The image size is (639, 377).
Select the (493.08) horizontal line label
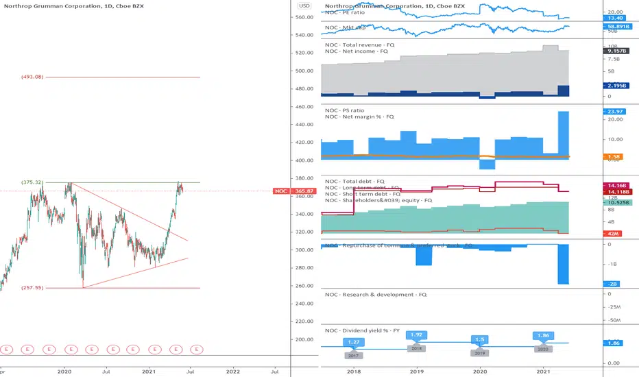(32, 77)
